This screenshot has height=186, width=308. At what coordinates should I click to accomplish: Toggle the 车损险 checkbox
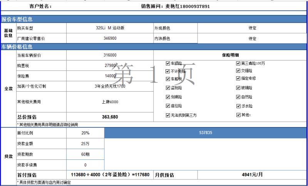tap(168, 63)
